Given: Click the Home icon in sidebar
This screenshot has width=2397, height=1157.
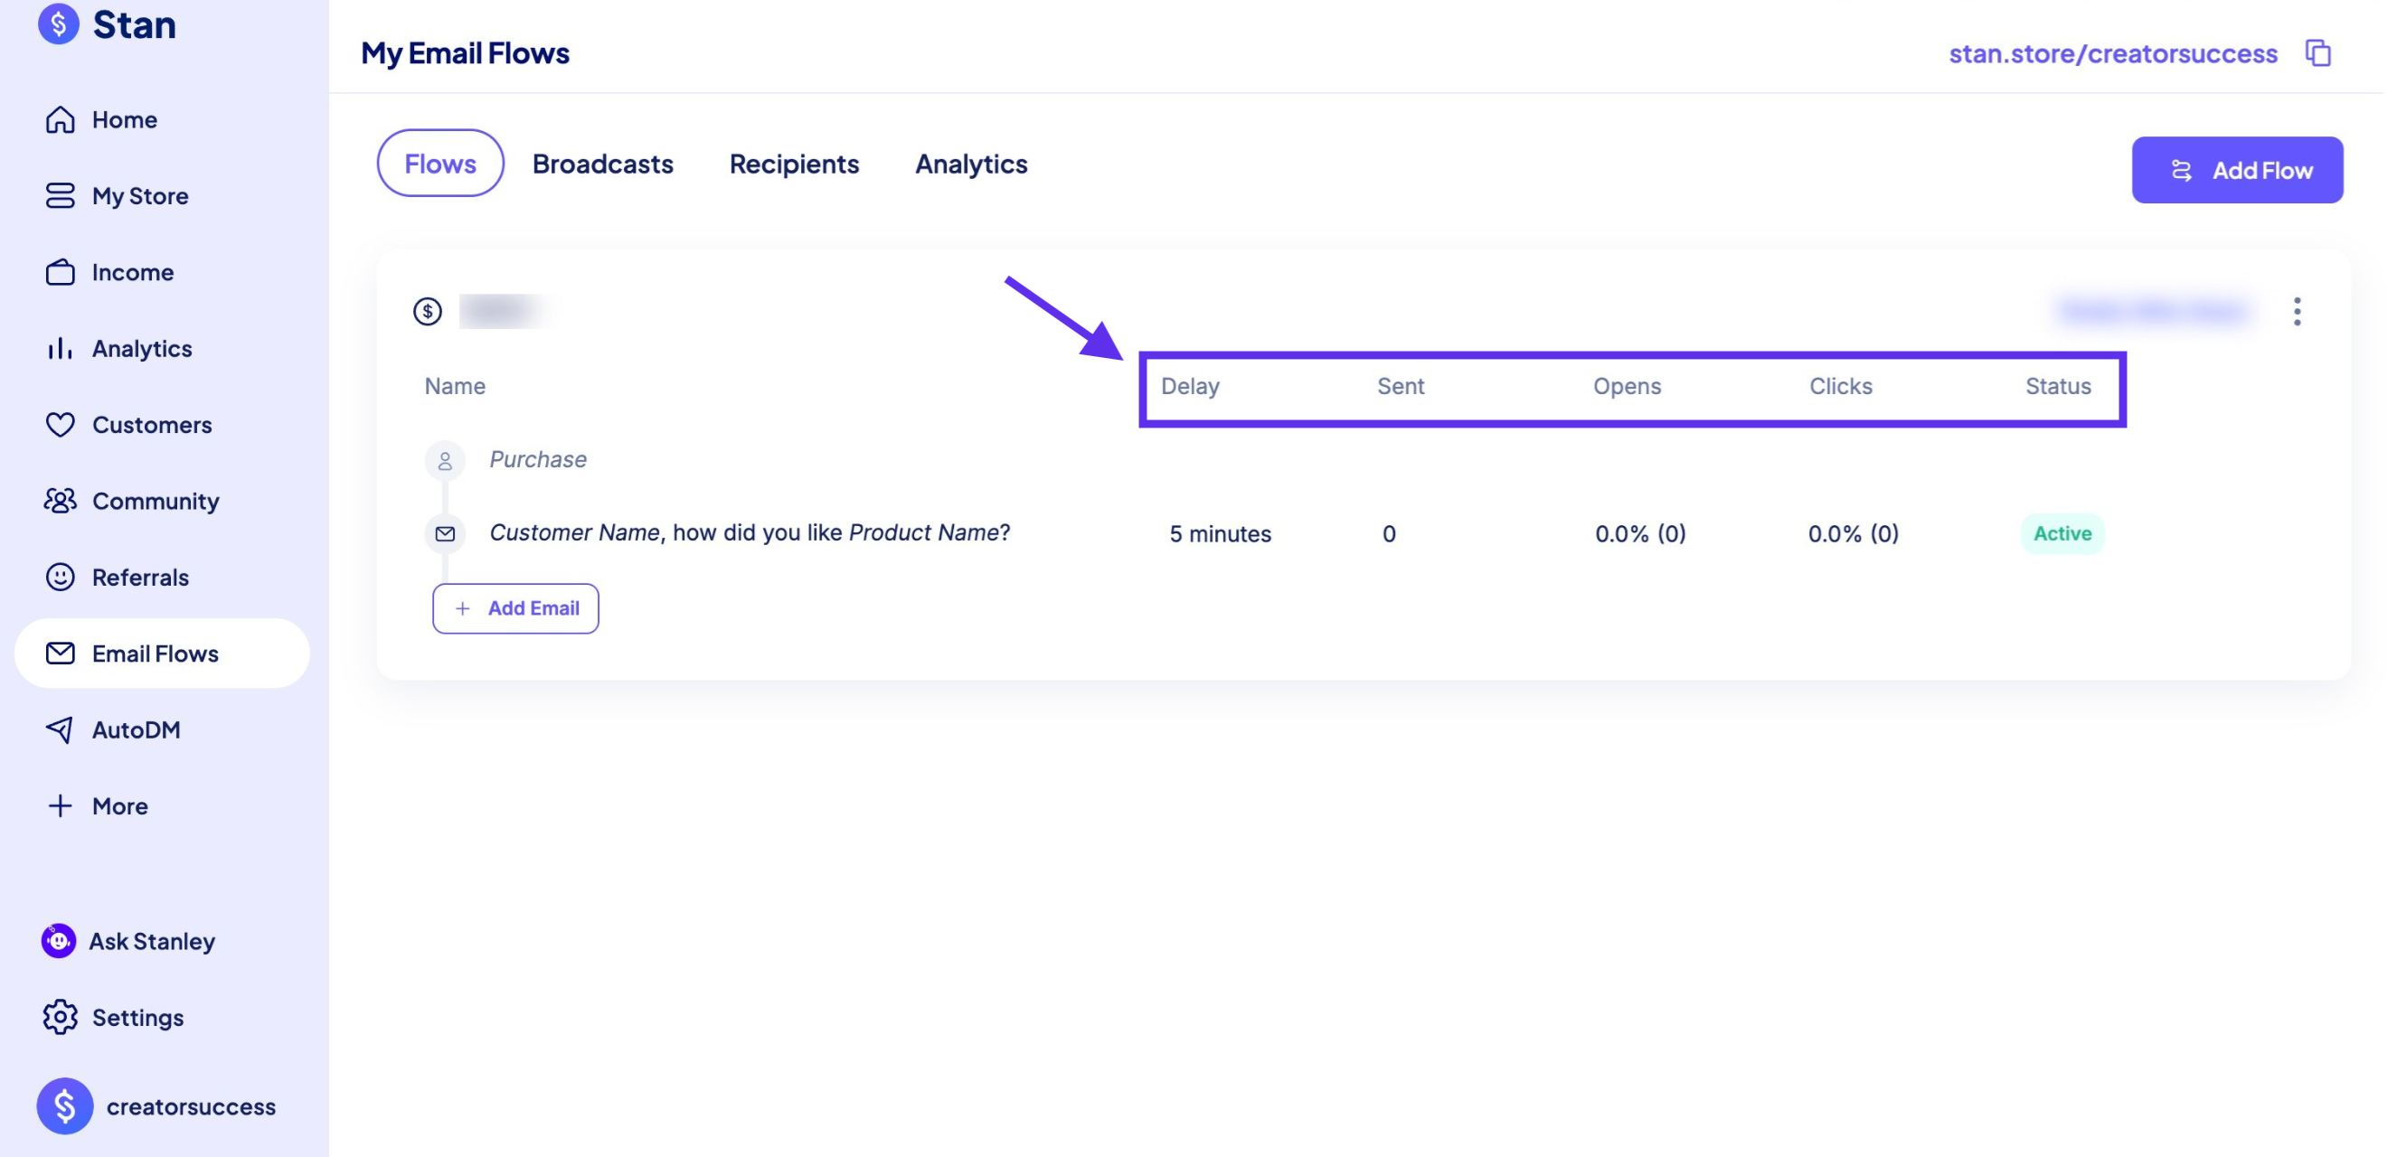Looking at the screenshot, I should tap(61, 120).
